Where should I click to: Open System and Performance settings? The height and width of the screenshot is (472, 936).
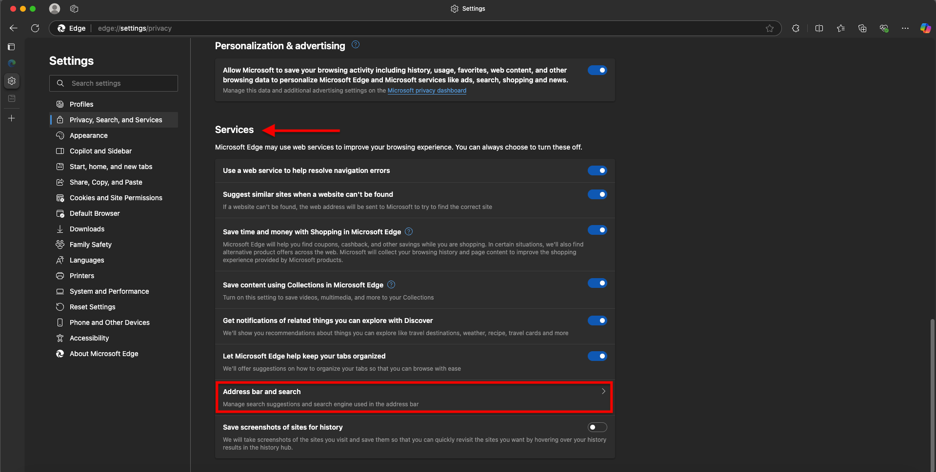click(x=114, y=291)
